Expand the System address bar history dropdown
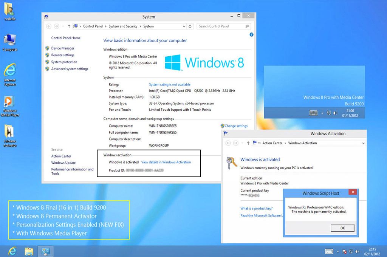This screenshot has height=257, width=387. point(184,26)
